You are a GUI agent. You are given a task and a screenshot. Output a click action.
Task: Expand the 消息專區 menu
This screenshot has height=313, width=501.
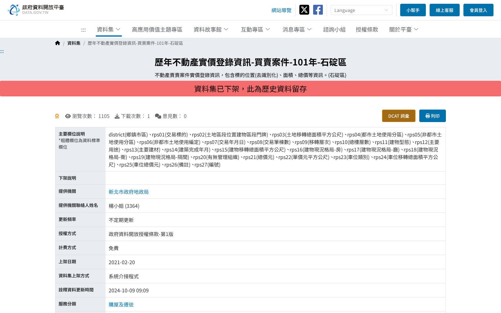297,29
